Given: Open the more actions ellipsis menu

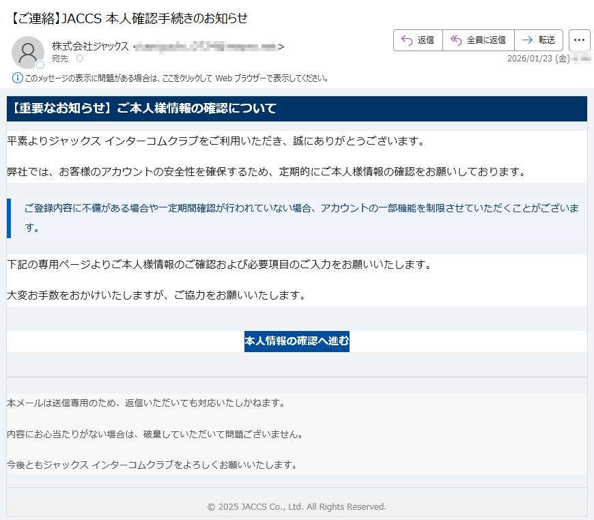Looking at the screenshot, I should click(579, 40).
